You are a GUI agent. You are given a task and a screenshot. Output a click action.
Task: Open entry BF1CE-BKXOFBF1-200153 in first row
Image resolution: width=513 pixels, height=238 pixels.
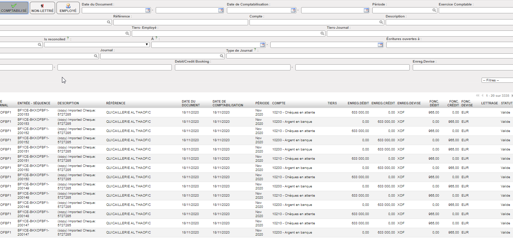(33, 112)
